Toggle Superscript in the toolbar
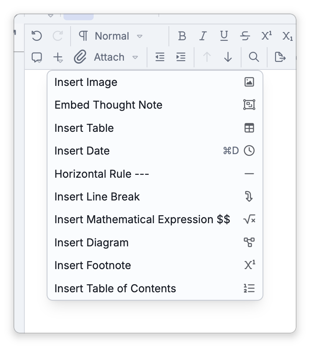Image resolution: width=310 pixels, height=347 pixels. pyautogui.click(x=266, y=36)
